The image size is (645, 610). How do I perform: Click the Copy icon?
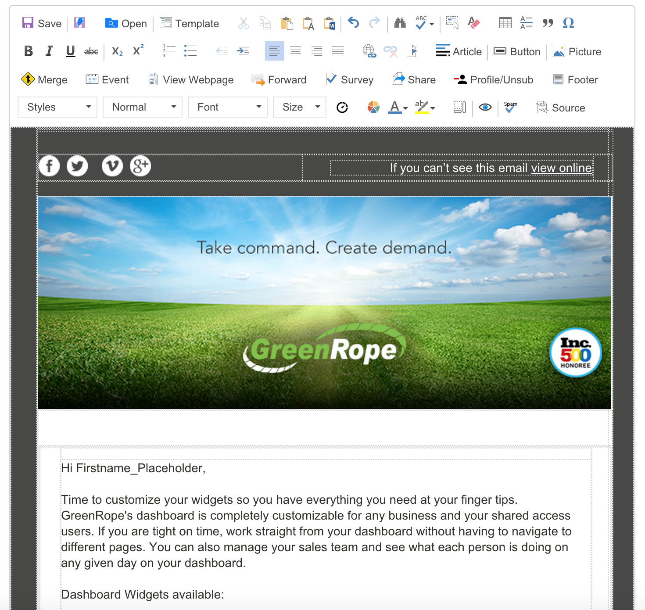click(265, 23)
